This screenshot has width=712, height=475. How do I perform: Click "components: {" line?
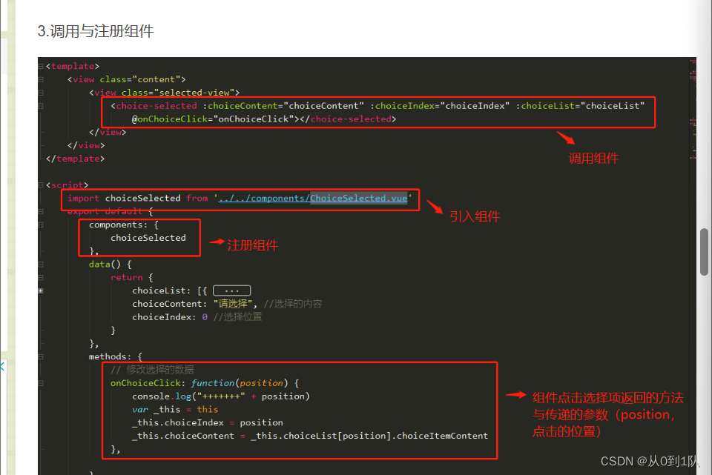pyautogui.click(x=124, y=225)
